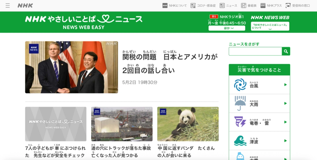
Task: Click the ニュースをさがす search field
Action: (255, 51)
